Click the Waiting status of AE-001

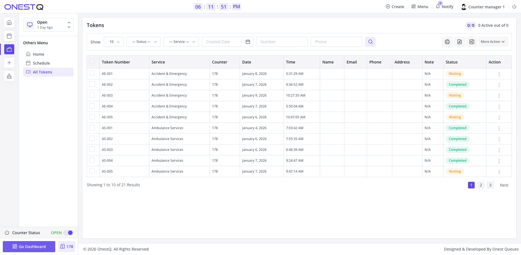pyautogui.click(x=455, y=74)
